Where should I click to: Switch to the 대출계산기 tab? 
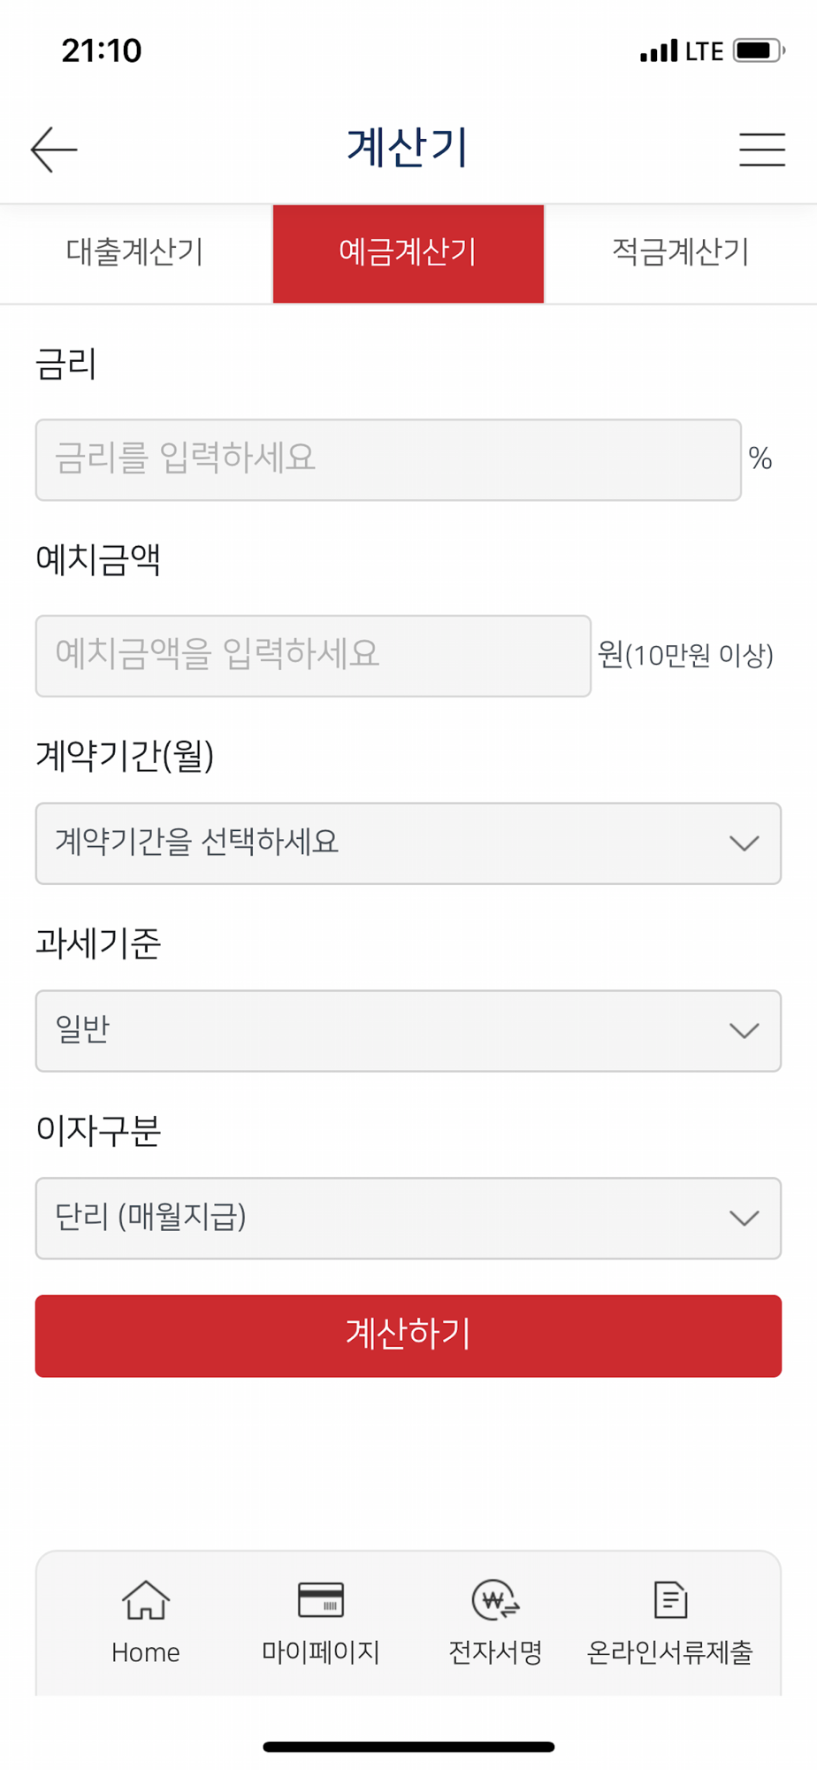[x=135, y=253]
